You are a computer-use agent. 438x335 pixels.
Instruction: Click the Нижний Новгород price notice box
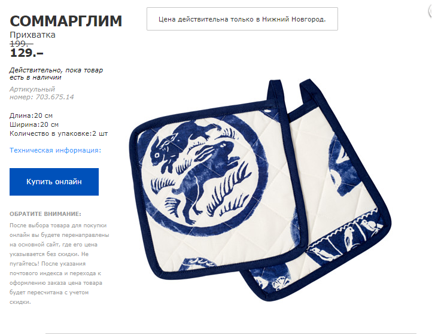click(x=242, y=19)
